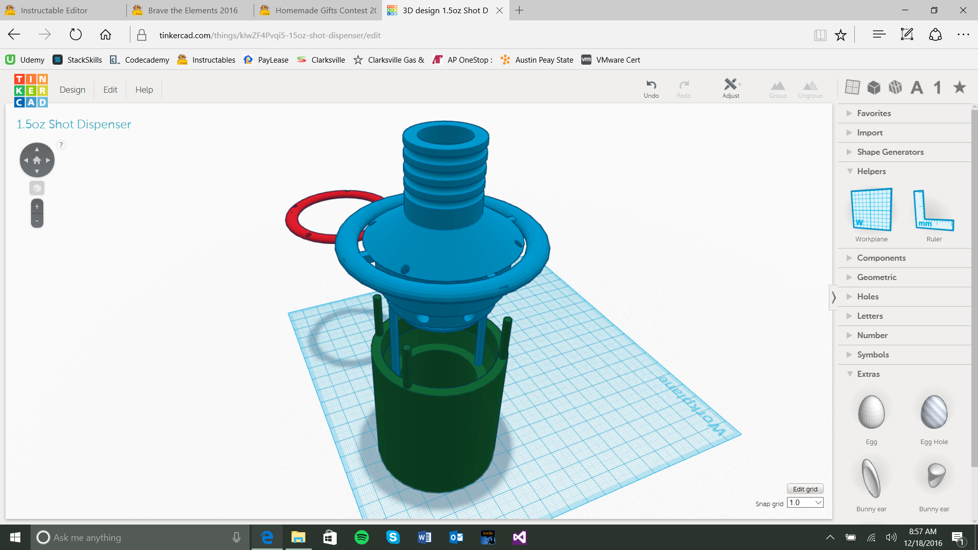978x550 pixels.
Task: Click the fit view cube icon
Action: [x=37, y=188]
